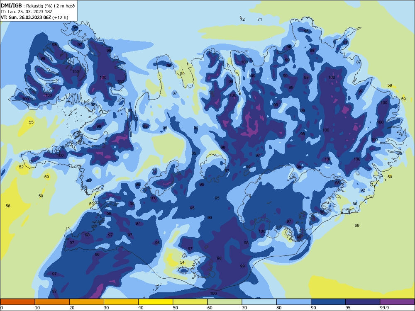Click the legend tick label '80'
The height and width of the screenshot is (311, 415).
pos(279,308)
